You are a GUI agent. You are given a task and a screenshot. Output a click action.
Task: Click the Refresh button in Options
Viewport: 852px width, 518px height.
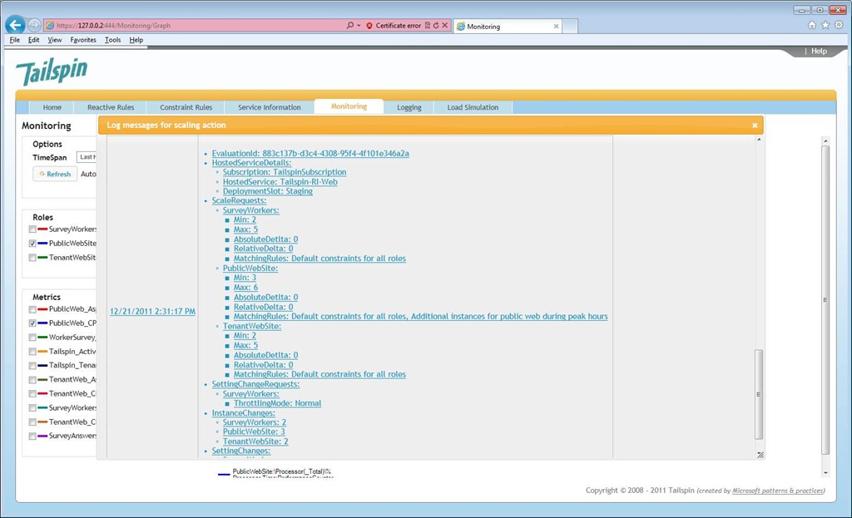[55, 174]
